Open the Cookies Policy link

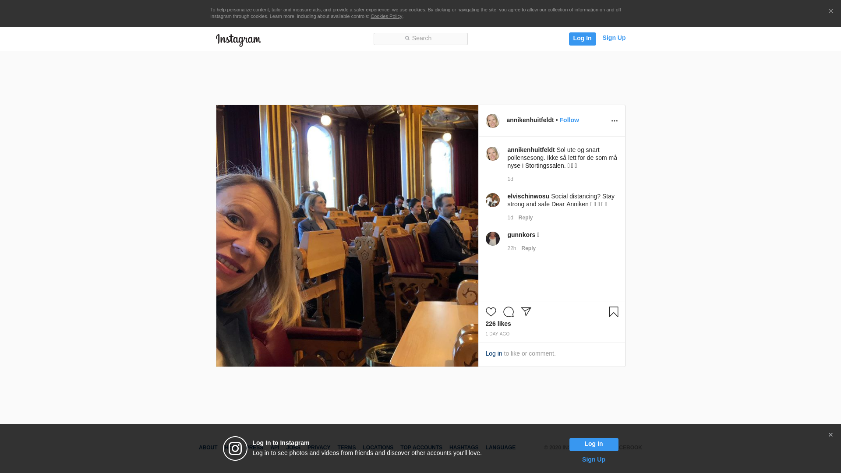(x=386, y=16)
